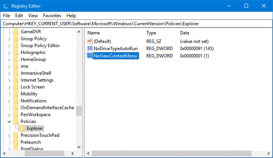Open the File menu
Image resolution: width=273 pixels, height=158 pixels.
point(7,16)
